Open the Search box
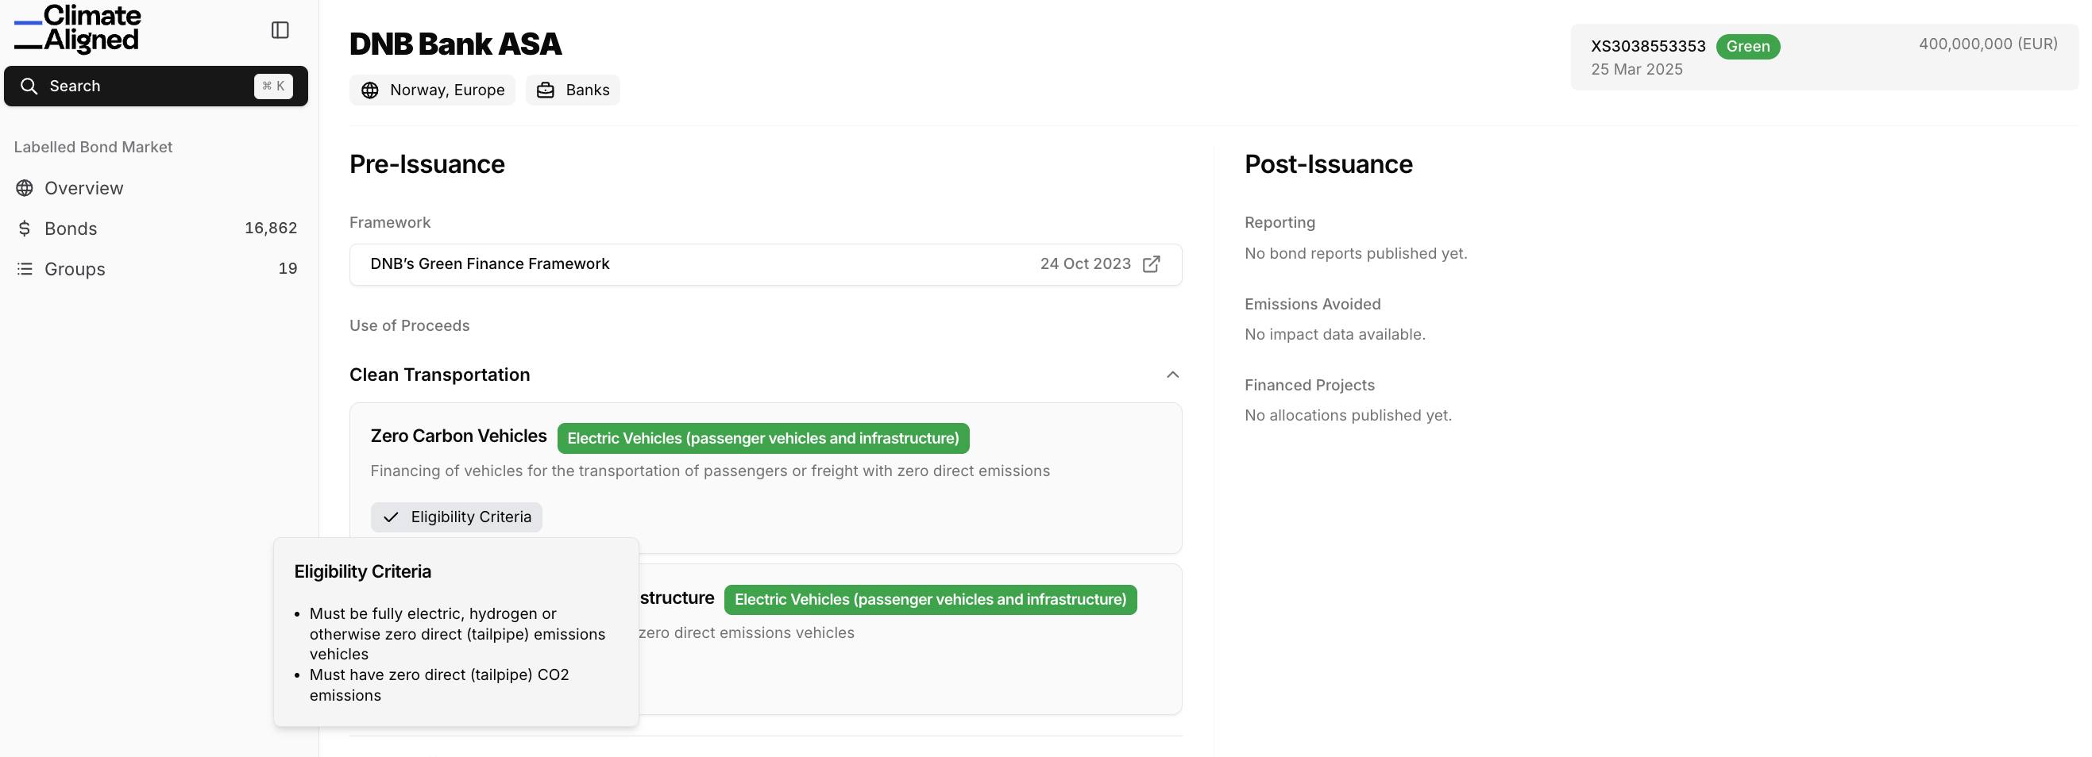The height and width of the screenshot is (757, 2092). tap(156, 86)
